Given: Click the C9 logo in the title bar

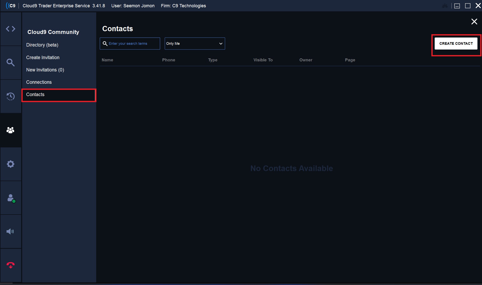Looking at the screenshot, I should [11, 6].
